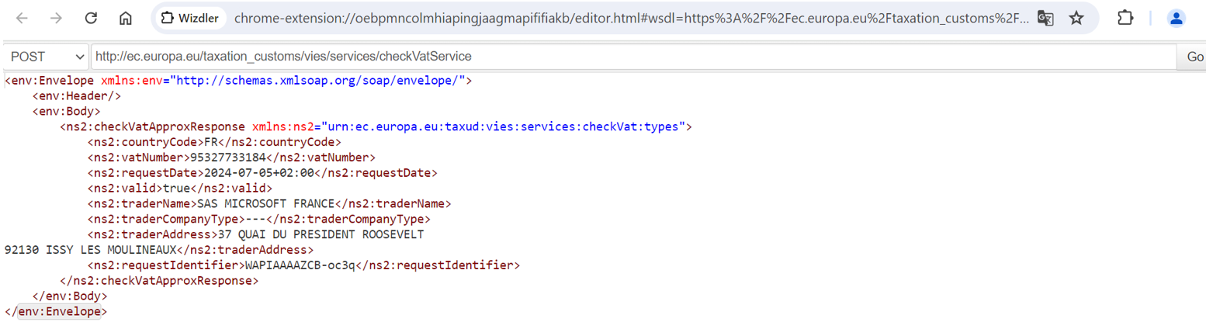The image size is (1206, 329).
Task: Expand the POST method dropdown
Action: (47, 57)
